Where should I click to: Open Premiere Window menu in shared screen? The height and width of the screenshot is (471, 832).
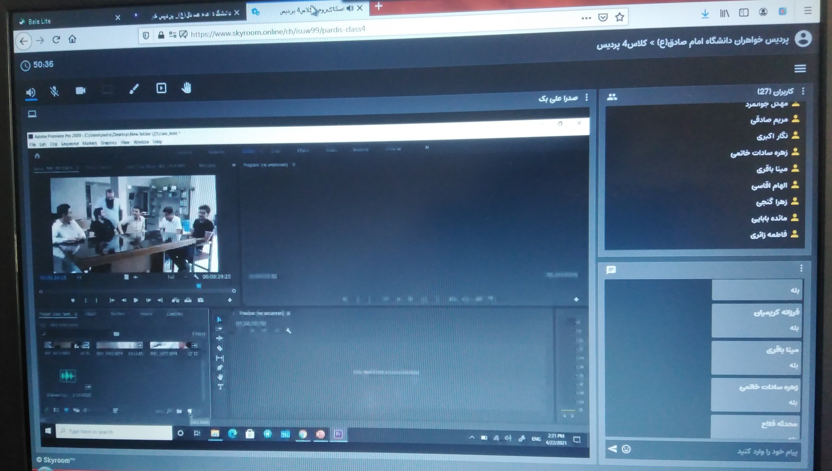click(141, 142)
